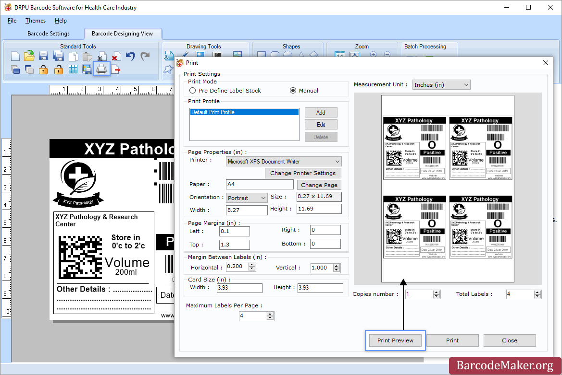This screenshot has height=375, width=562.
Task: Click the save as image icon
Action: (x=87, y=70)
